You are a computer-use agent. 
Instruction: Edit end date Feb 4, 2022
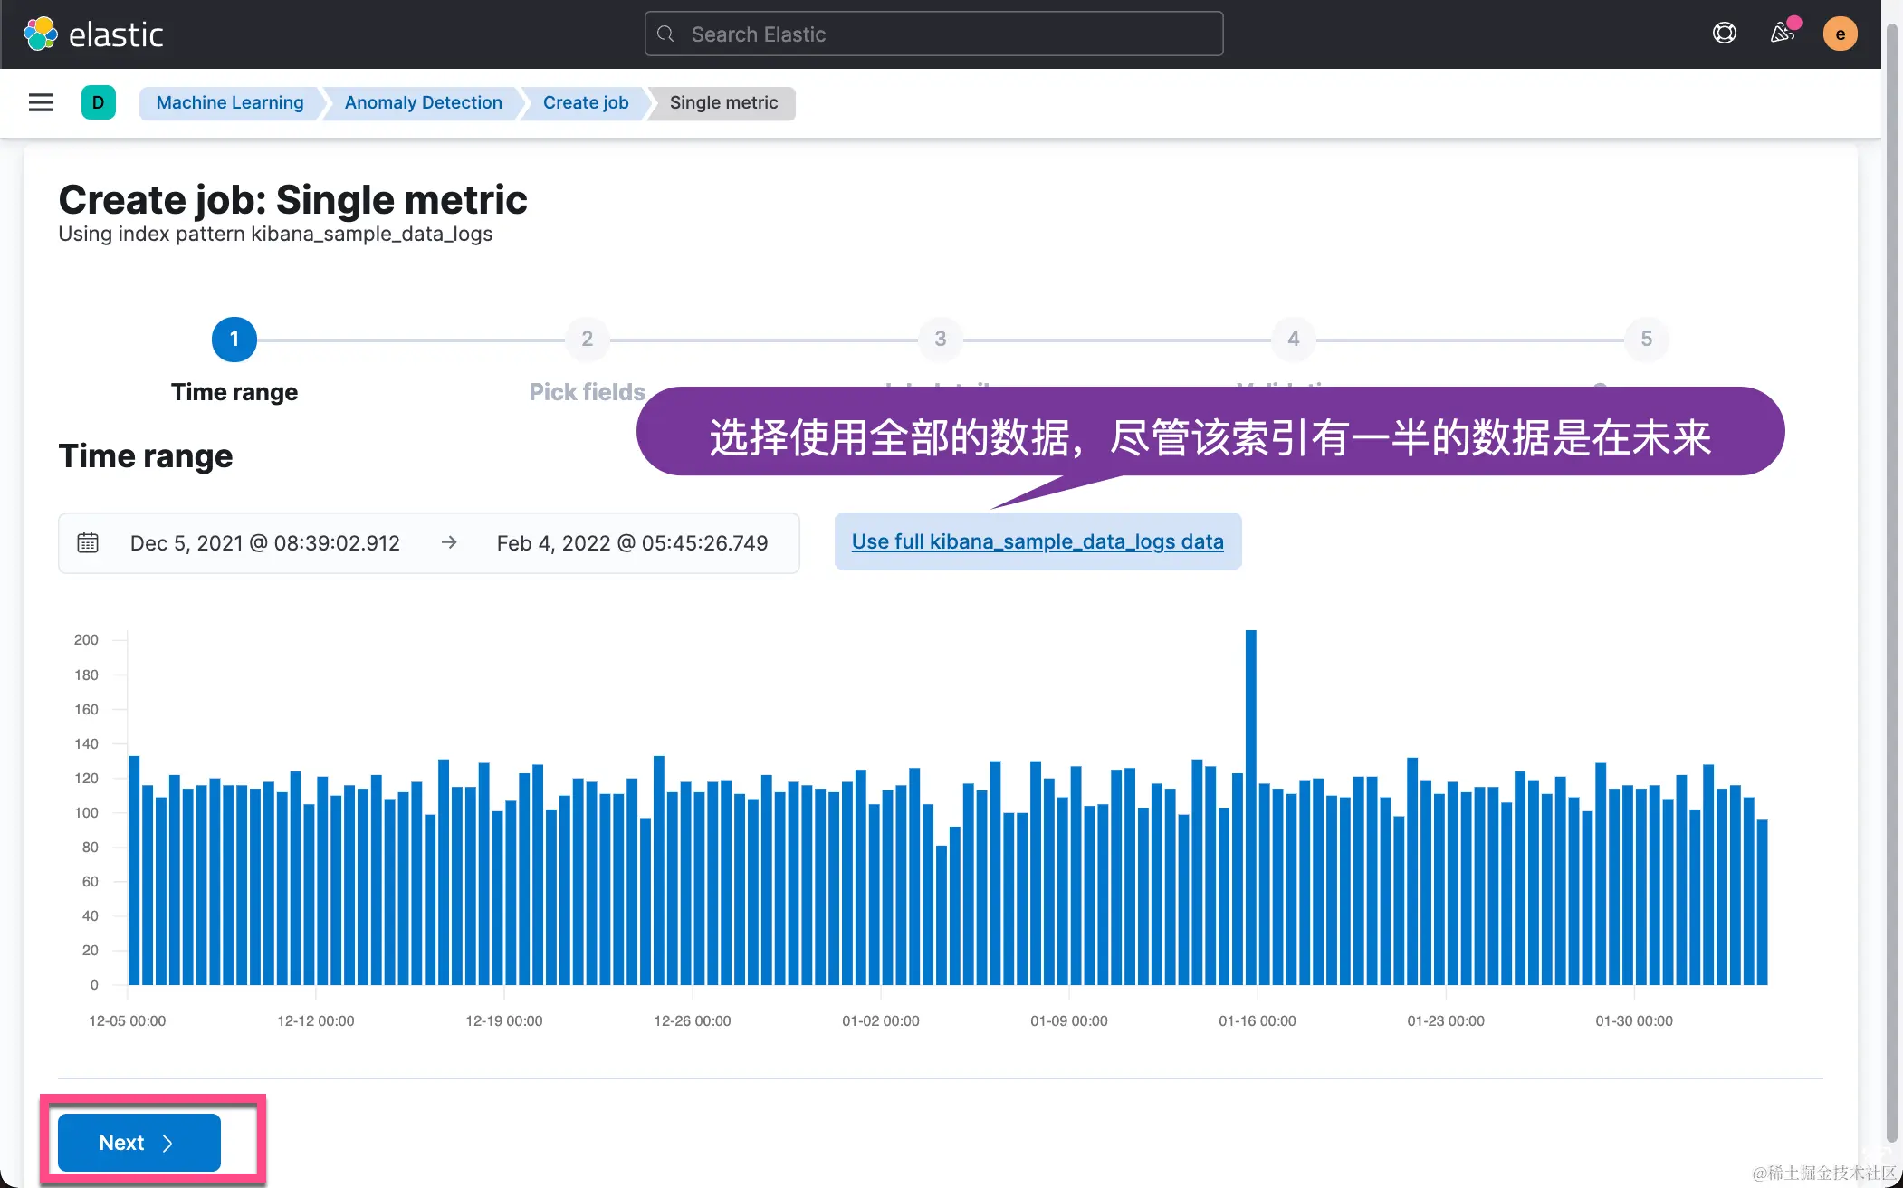632,543
